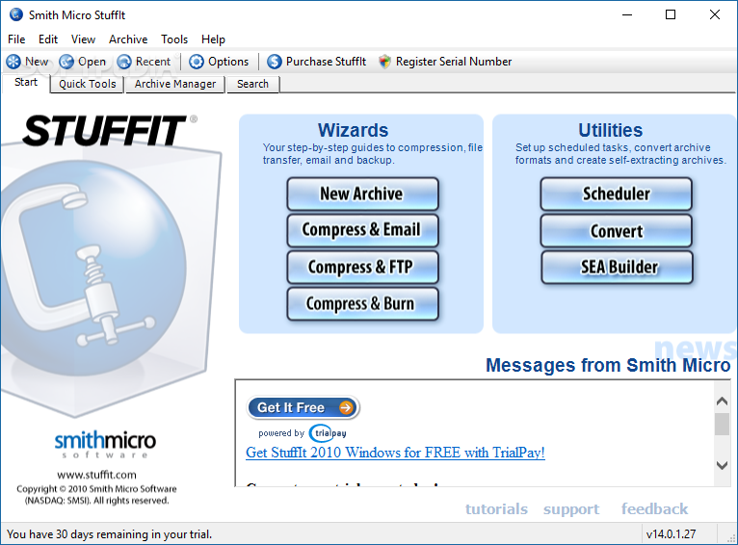Screen dimensions: 738x545
Task: Switch to the Quick Tools tab
Action: pos(87,84)
